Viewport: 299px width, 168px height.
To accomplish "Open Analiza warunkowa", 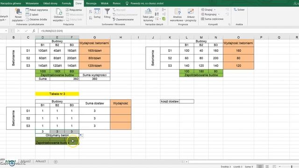I will point(178,15).
